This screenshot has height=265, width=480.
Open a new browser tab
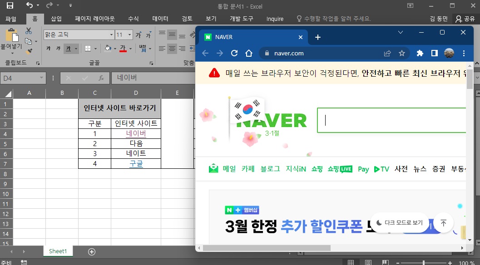tap(318, 37)
